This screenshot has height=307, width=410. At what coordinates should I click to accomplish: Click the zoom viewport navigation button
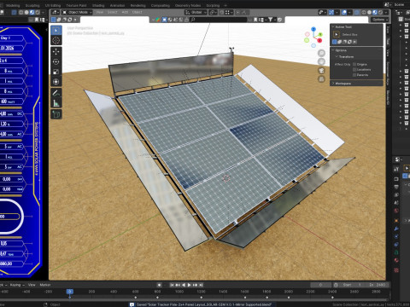coord(321,53)
